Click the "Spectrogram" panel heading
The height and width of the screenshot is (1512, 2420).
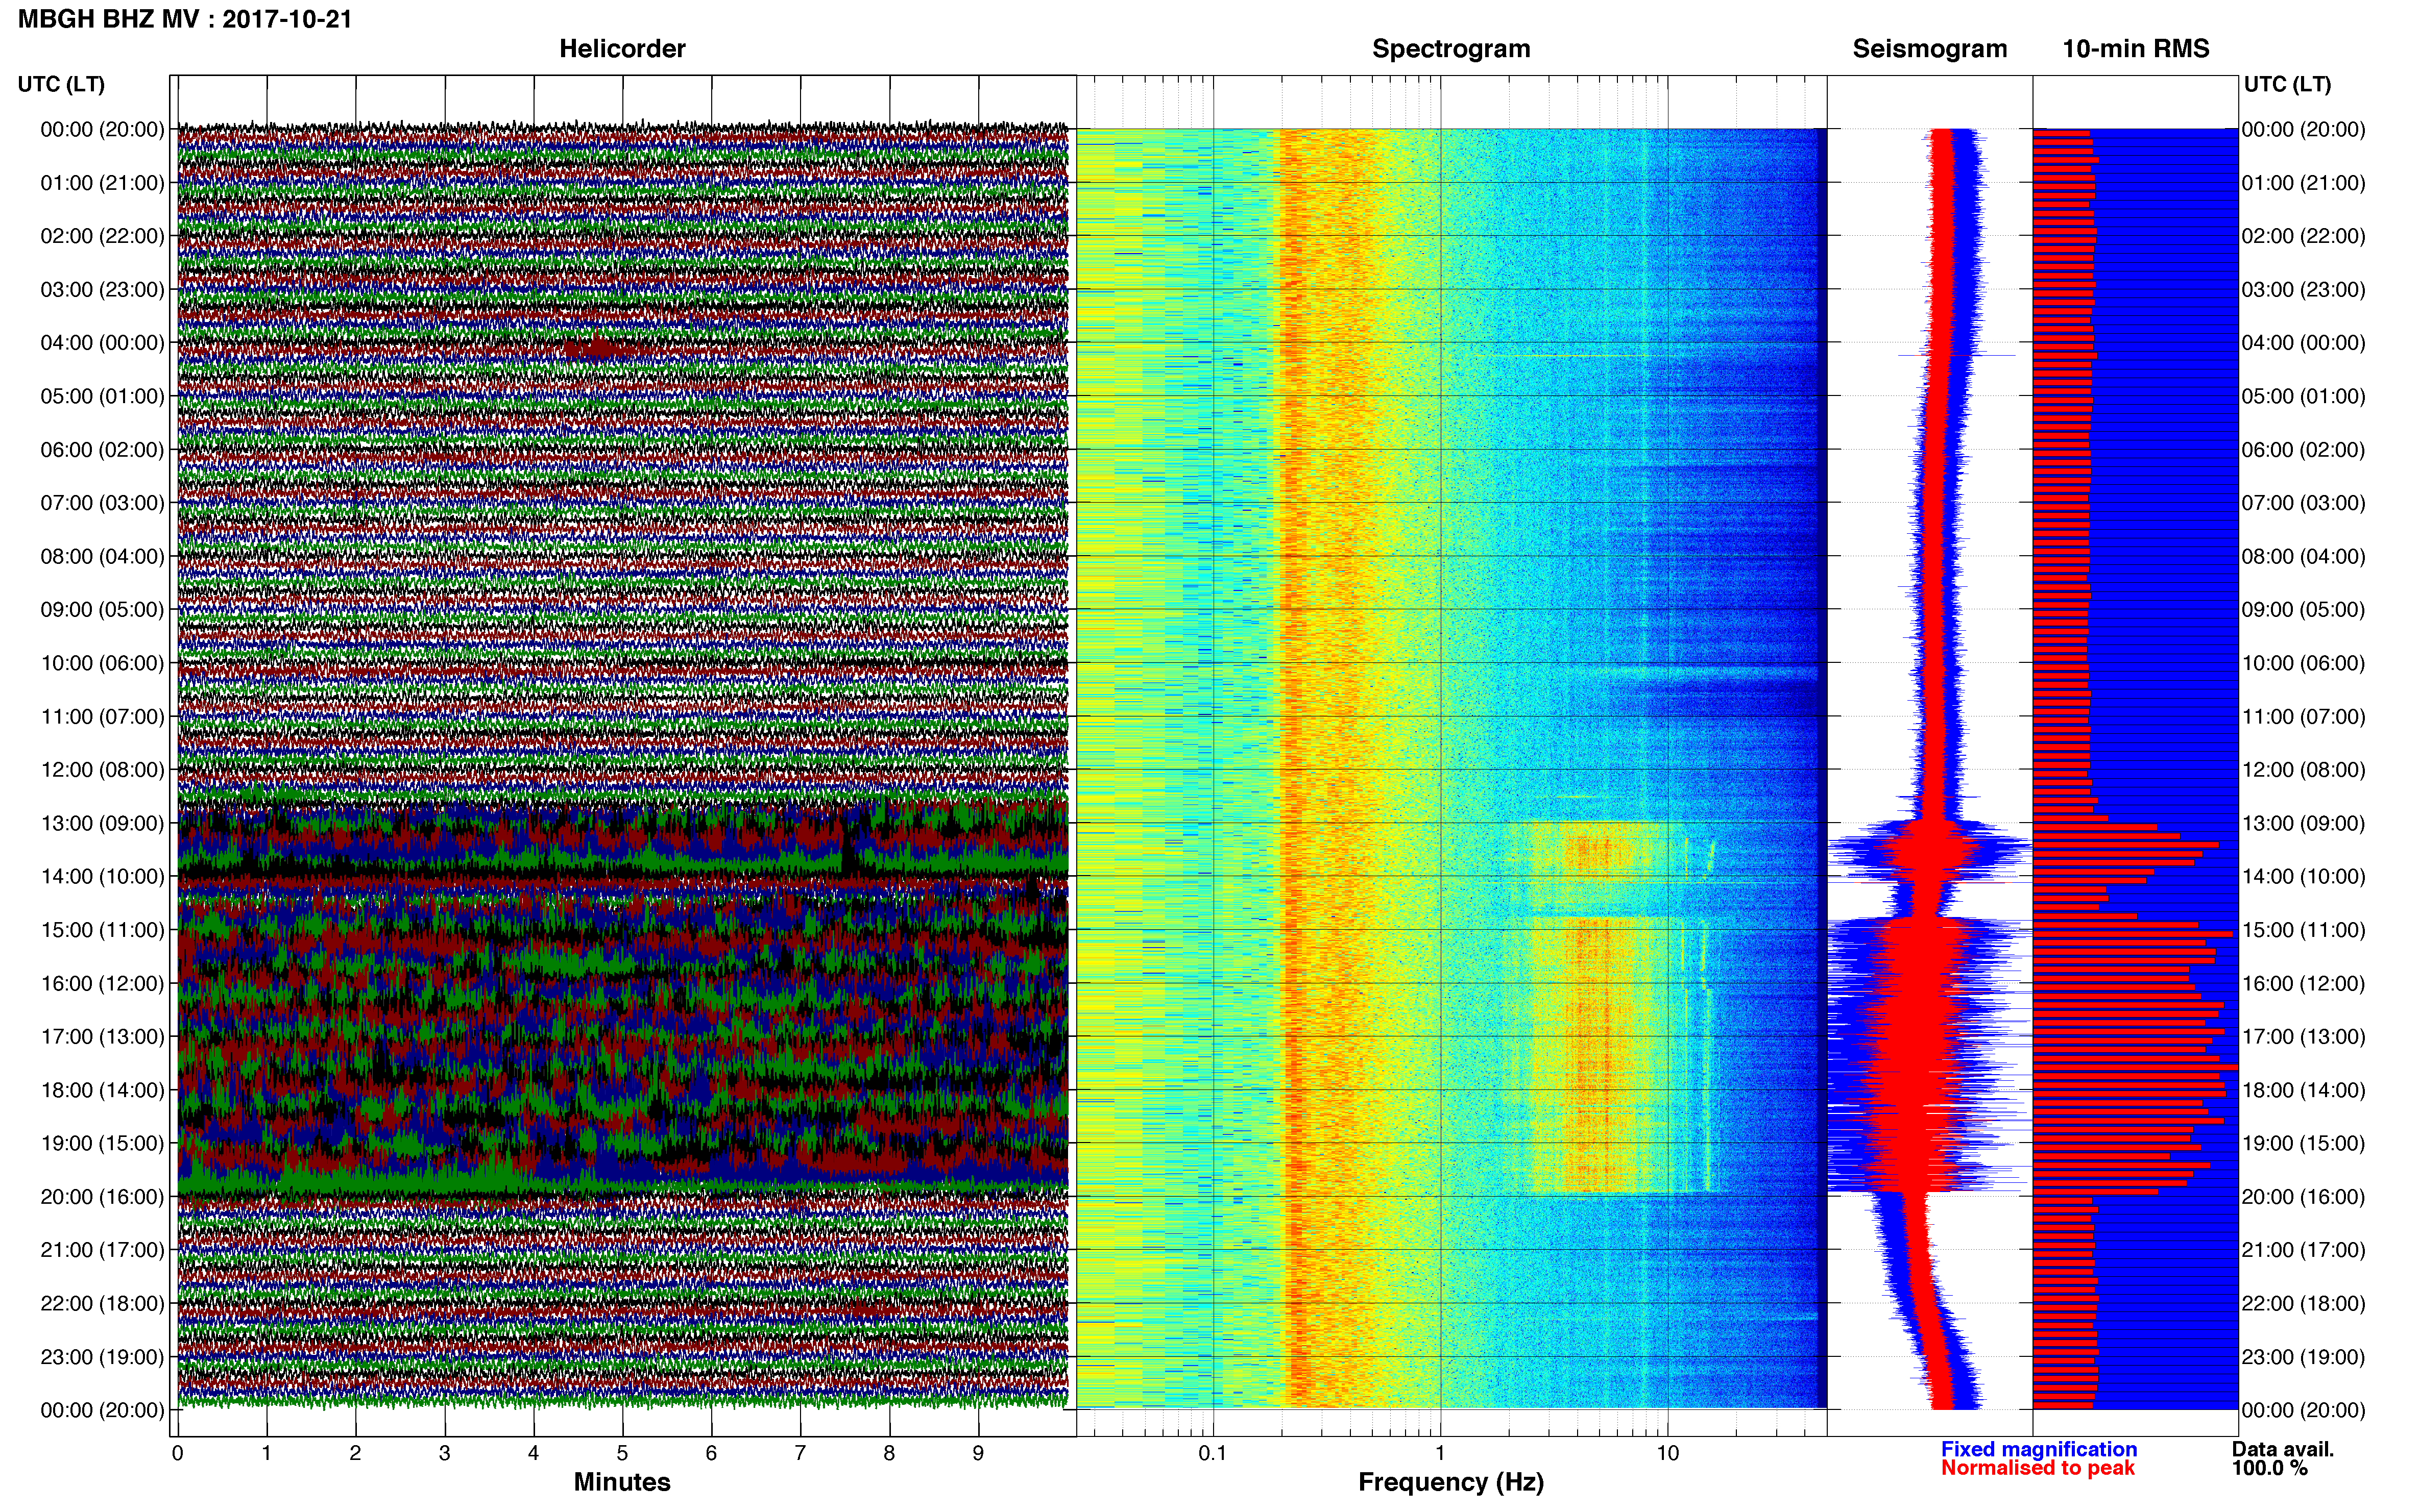point(1450,49)
